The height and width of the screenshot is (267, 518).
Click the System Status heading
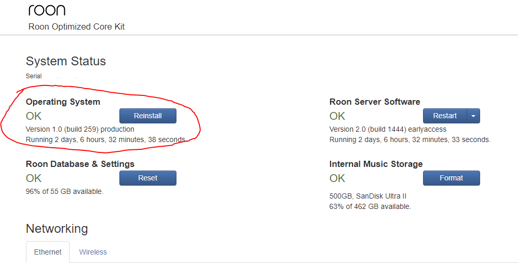[66, 61]
